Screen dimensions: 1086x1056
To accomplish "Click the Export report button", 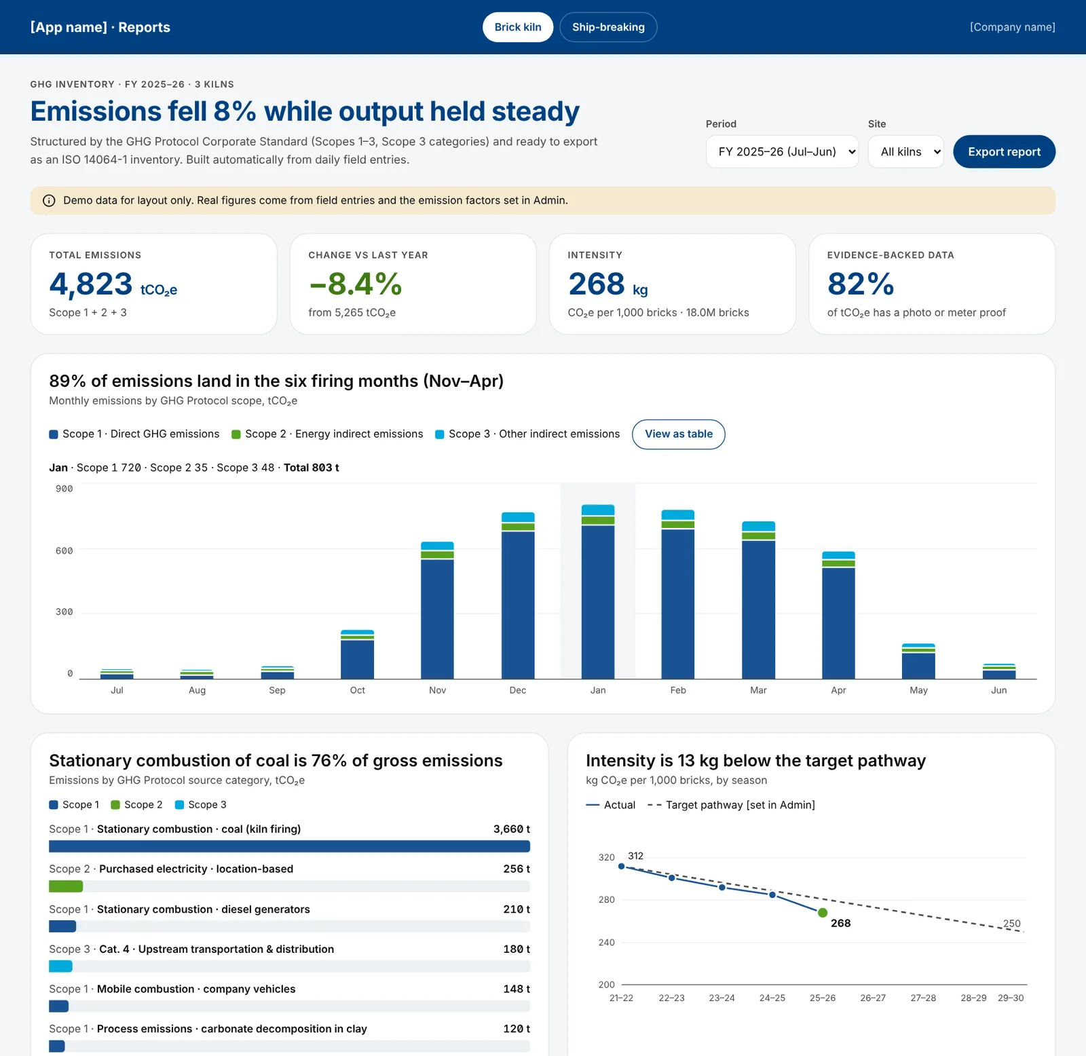I will [1004, 151].
